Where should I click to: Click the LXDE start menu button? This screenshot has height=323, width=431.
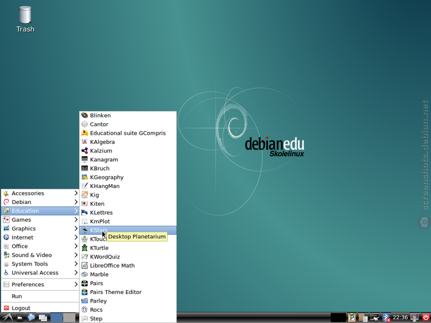point(7,318)
